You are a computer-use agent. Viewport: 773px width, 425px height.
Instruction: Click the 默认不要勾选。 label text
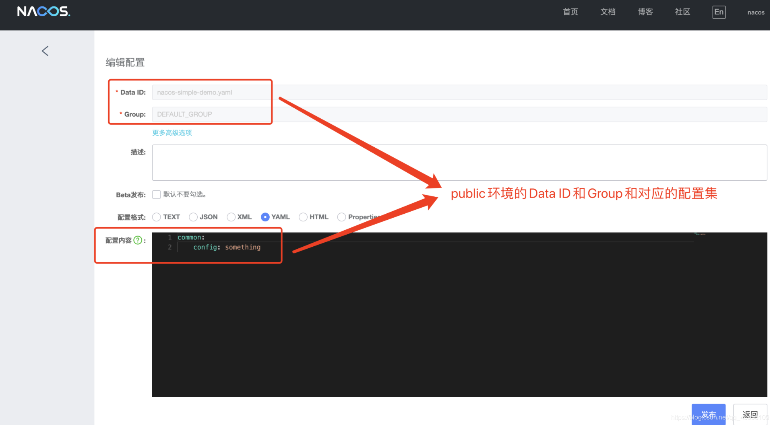(185, 194)
